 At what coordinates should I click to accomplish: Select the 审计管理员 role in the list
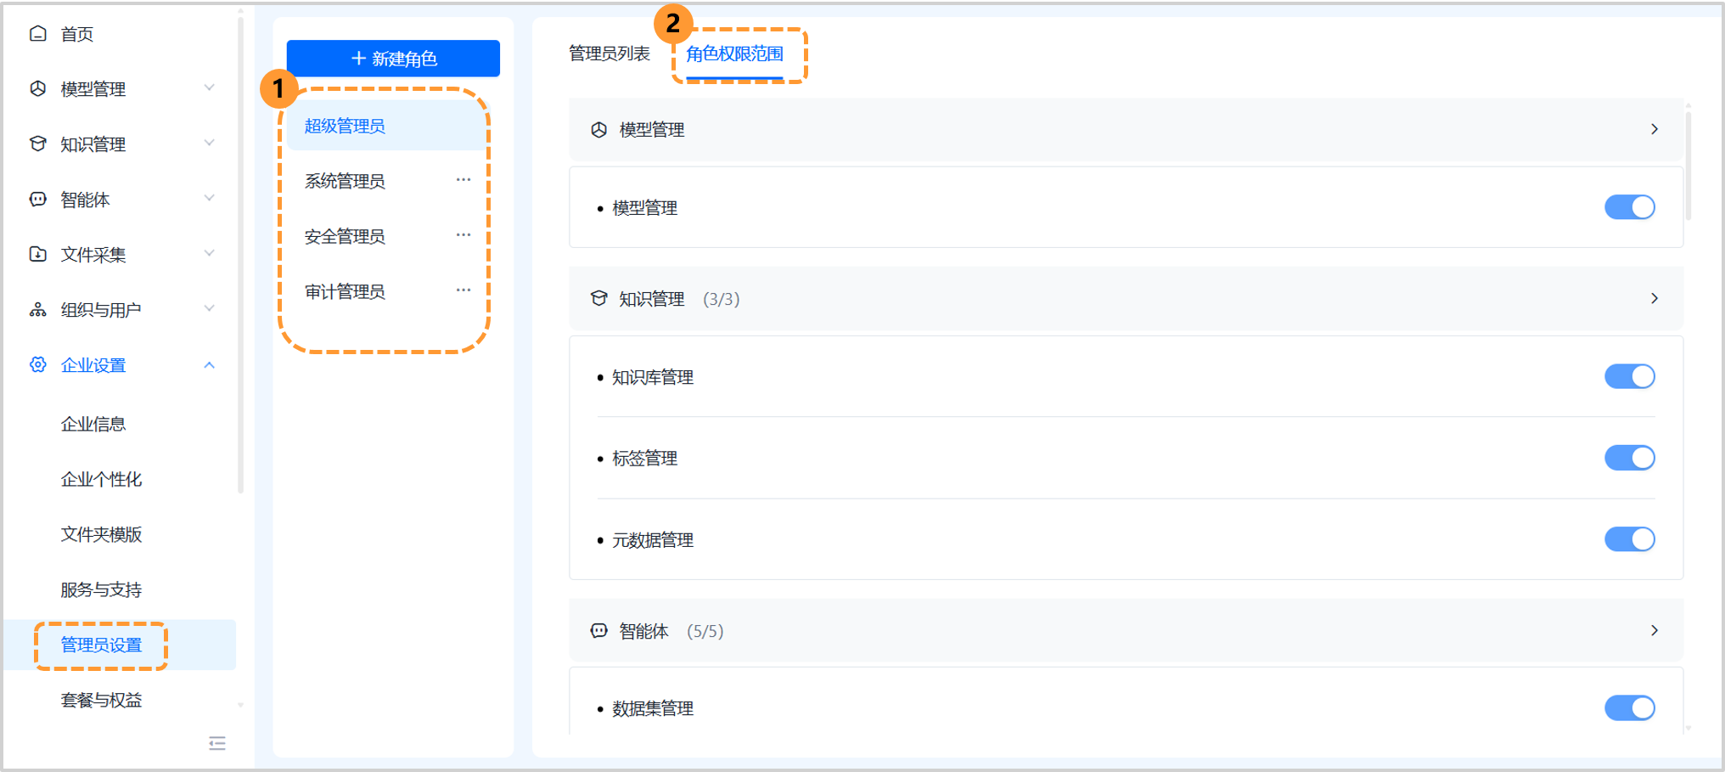click(344, 291)
